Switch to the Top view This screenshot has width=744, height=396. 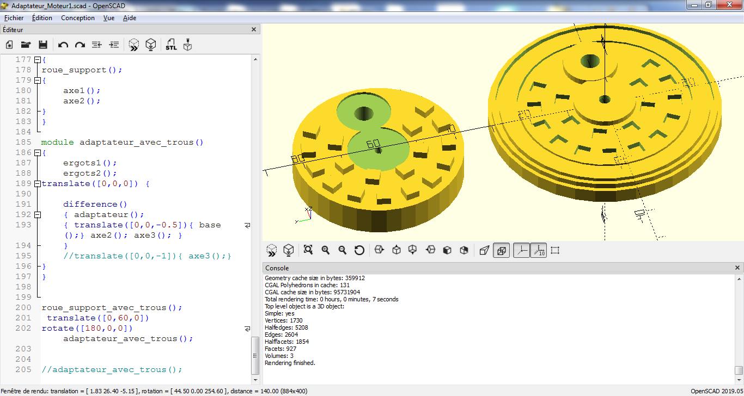click(x=397, y=250)
